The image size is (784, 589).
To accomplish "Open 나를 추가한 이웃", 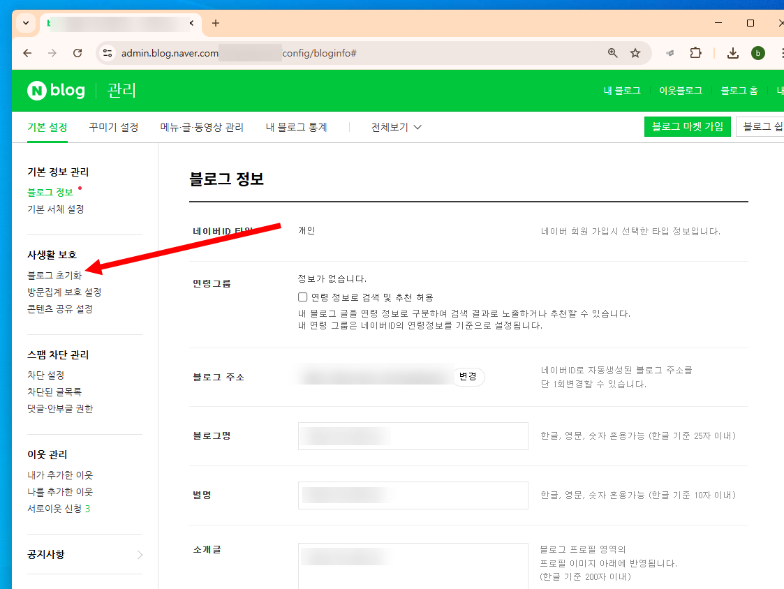I will tap(60, 492).
